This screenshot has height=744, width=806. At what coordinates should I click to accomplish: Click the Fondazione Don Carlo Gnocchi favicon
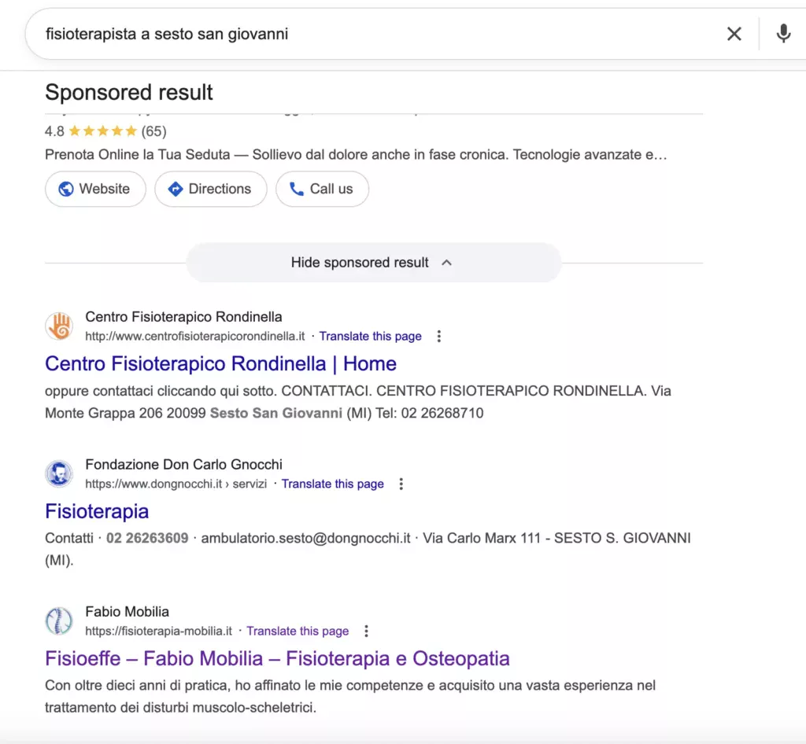(x=59, y=474)
